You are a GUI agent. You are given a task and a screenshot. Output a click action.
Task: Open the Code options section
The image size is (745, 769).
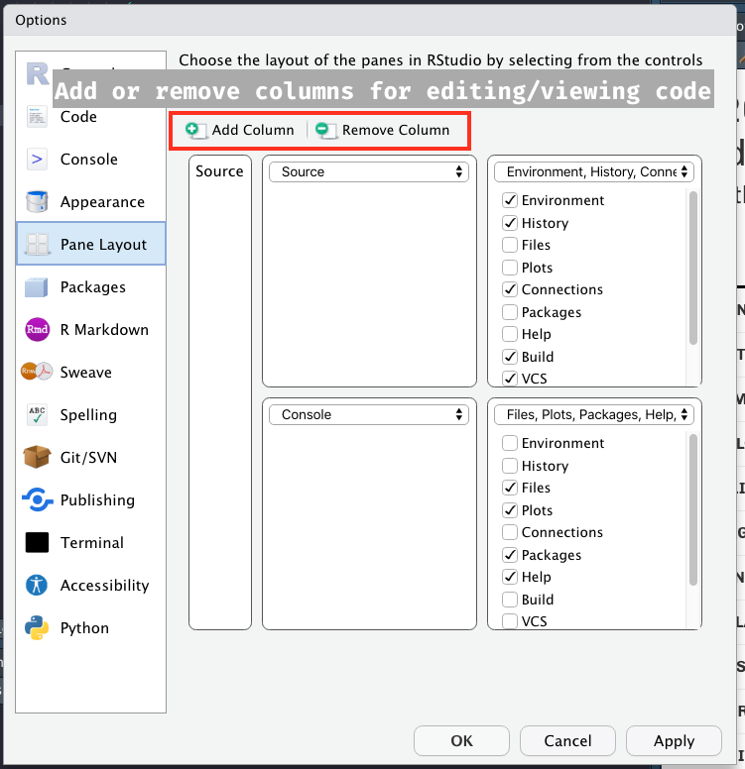point(91,117)
